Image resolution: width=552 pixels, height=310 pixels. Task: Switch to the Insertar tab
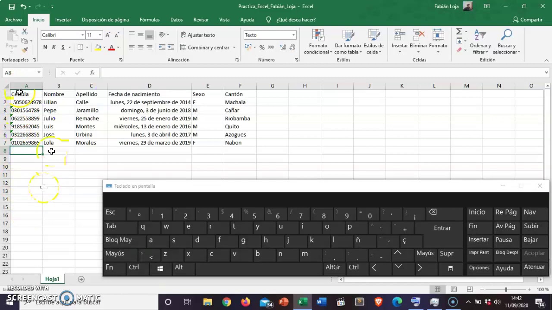click(x=63, y=20)
